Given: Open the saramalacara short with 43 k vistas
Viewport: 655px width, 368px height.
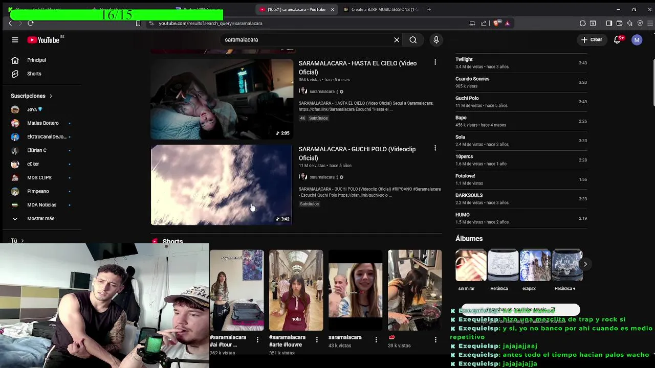Looking at the screenshot, I should point(355,290).
